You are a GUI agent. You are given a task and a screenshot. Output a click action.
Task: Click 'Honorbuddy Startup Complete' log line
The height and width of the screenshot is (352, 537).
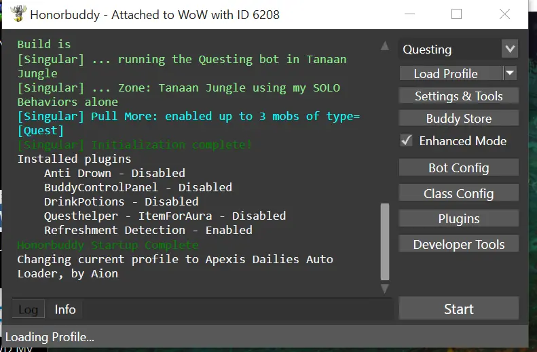pos(108,245)
